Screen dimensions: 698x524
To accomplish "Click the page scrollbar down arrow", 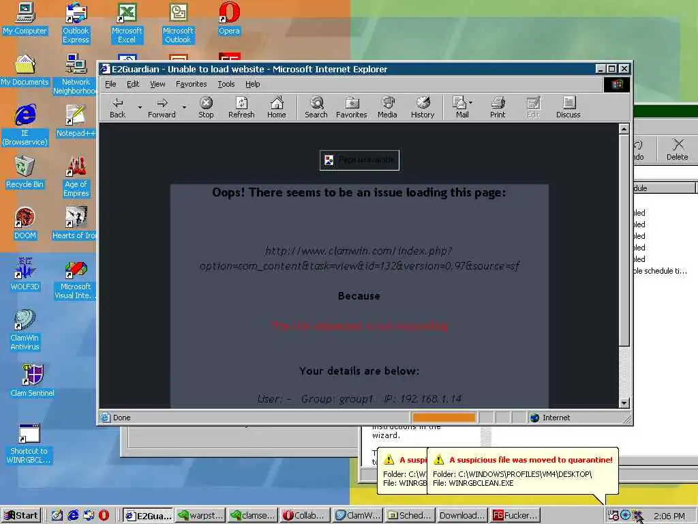I will coord(624,403).
